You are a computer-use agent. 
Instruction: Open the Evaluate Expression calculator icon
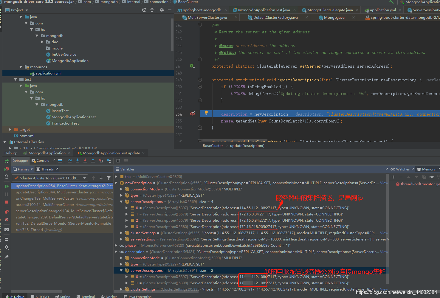118,161
